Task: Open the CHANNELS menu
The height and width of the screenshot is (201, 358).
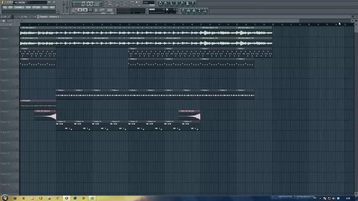Action: pos(19,7)
